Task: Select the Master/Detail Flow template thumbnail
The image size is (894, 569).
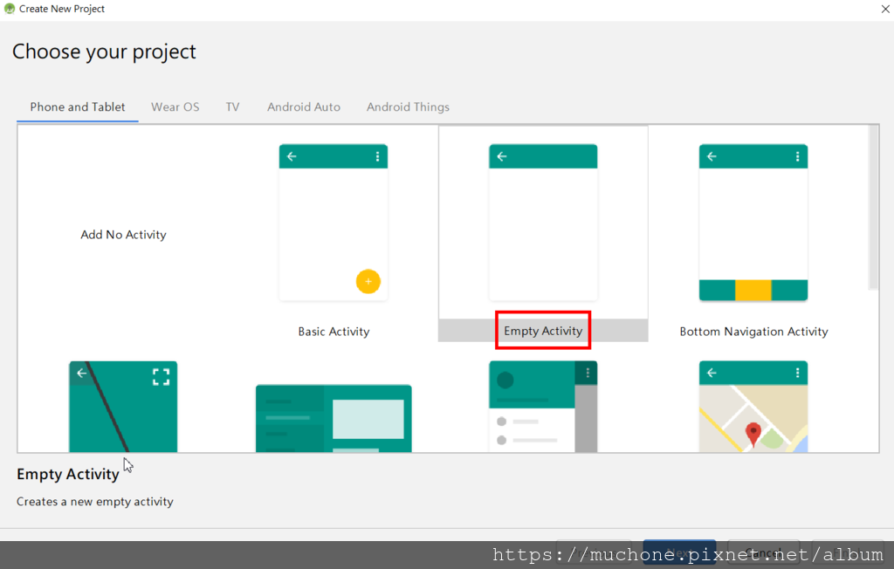Action: coord(334,406)
